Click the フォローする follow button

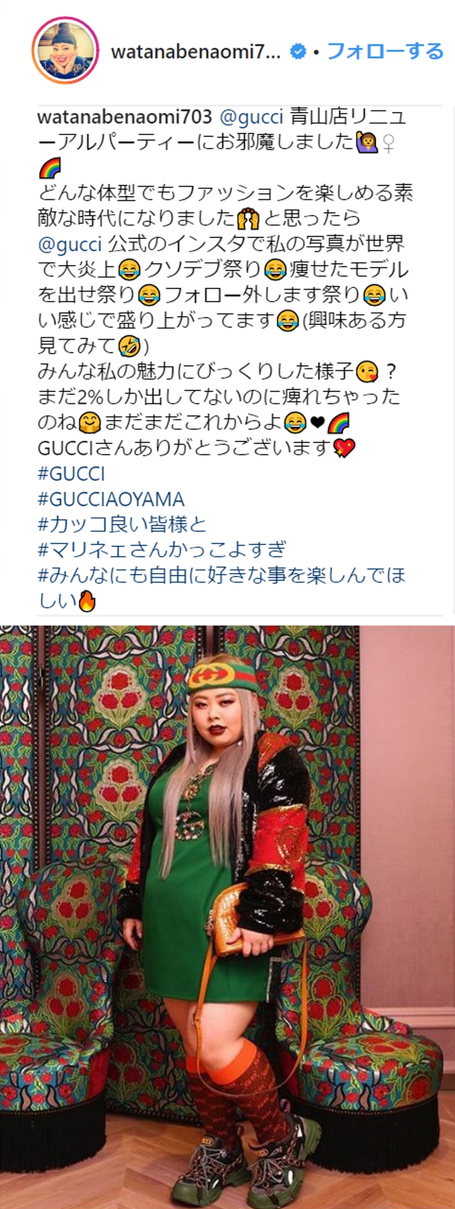point(385,51)
